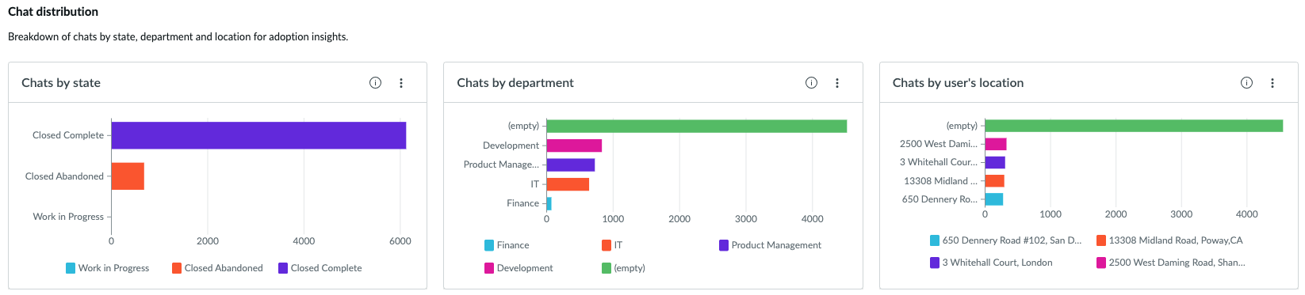Show info for Chats by department widget

811,83
